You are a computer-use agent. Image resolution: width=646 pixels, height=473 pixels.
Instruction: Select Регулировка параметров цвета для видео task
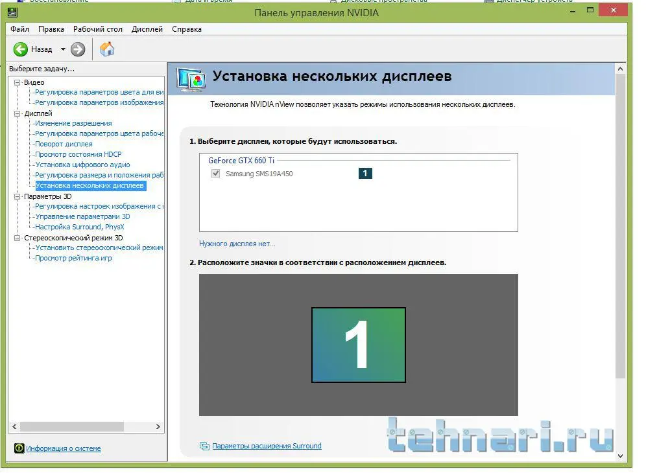[99, 92]
